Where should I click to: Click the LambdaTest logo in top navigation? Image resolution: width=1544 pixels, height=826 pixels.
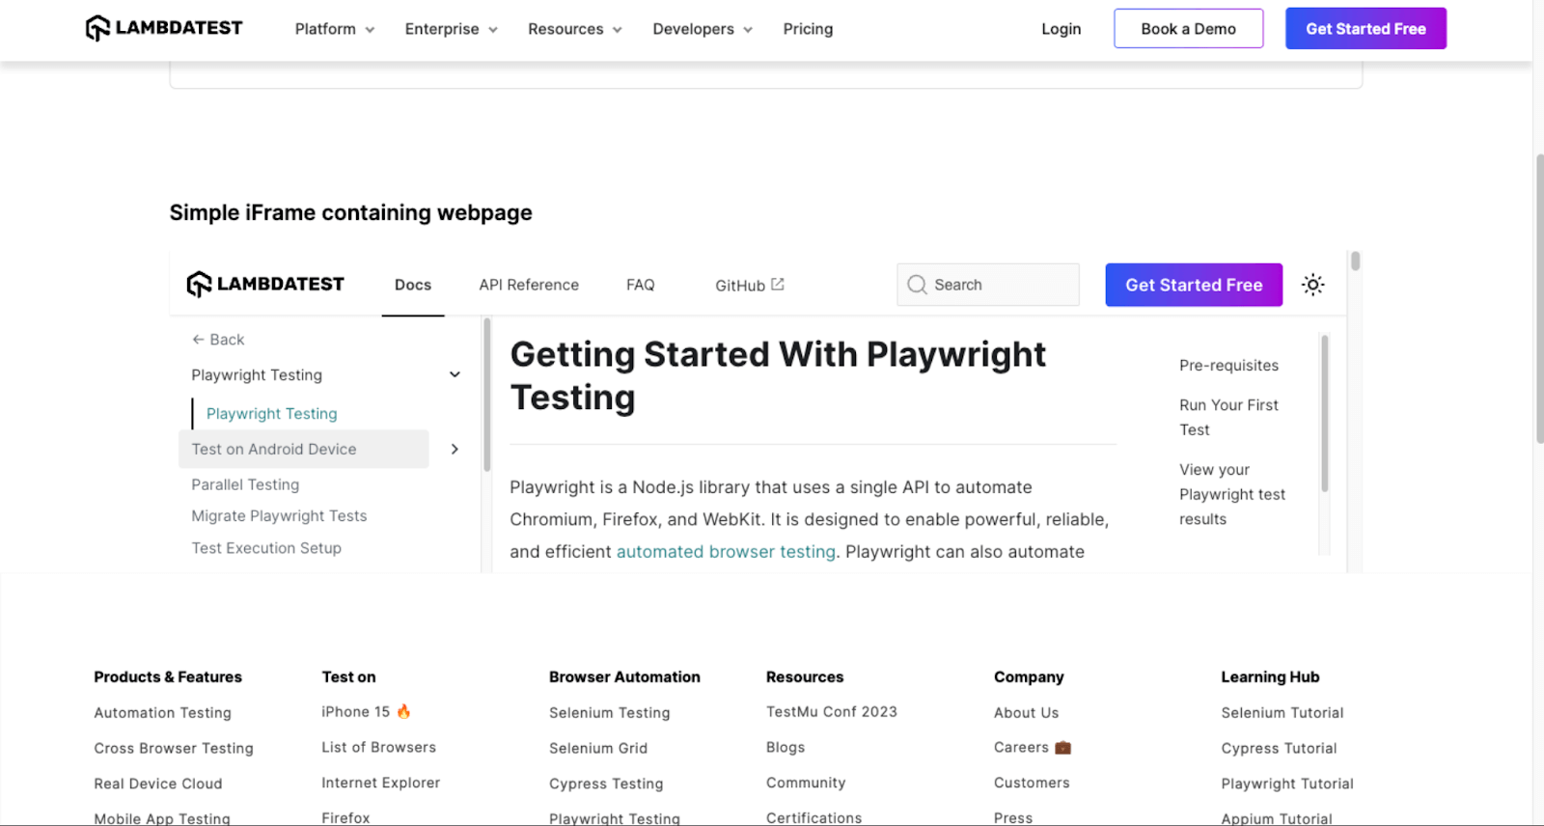click(164, 28)
